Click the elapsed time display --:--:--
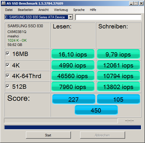Image resolution: width=145 pixels, height=143 pixels. tap(129, 121)
